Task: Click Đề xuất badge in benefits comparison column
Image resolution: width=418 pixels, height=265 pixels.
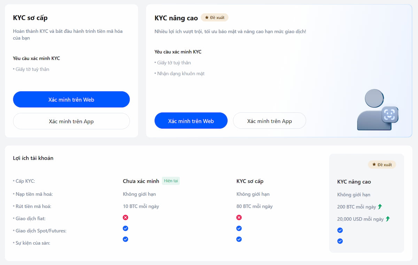Action: (x=382, y=164)
